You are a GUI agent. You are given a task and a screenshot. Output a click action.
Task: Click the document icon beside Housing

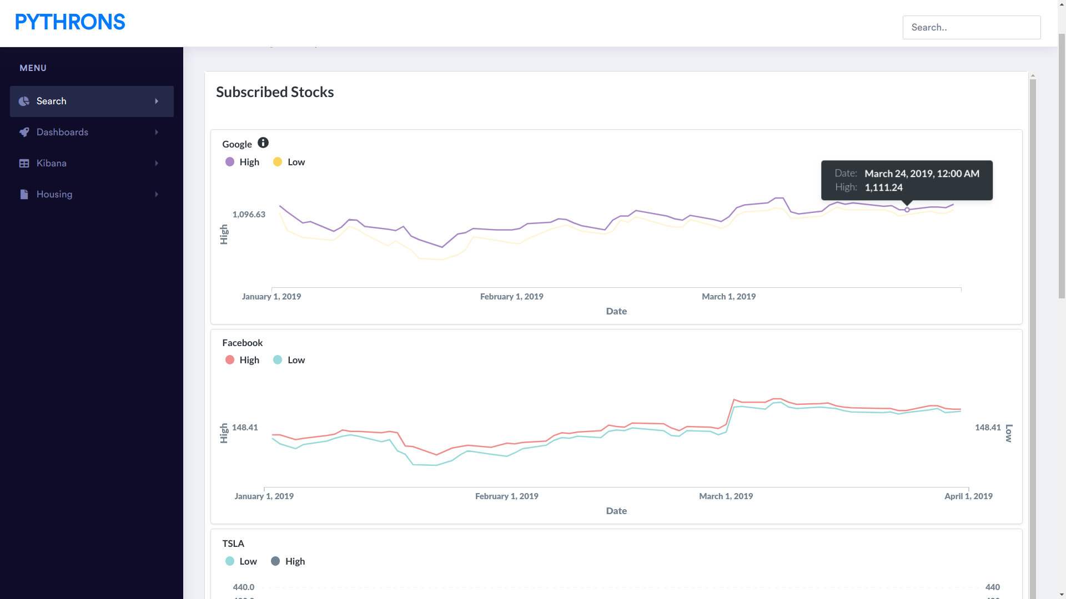24,194
